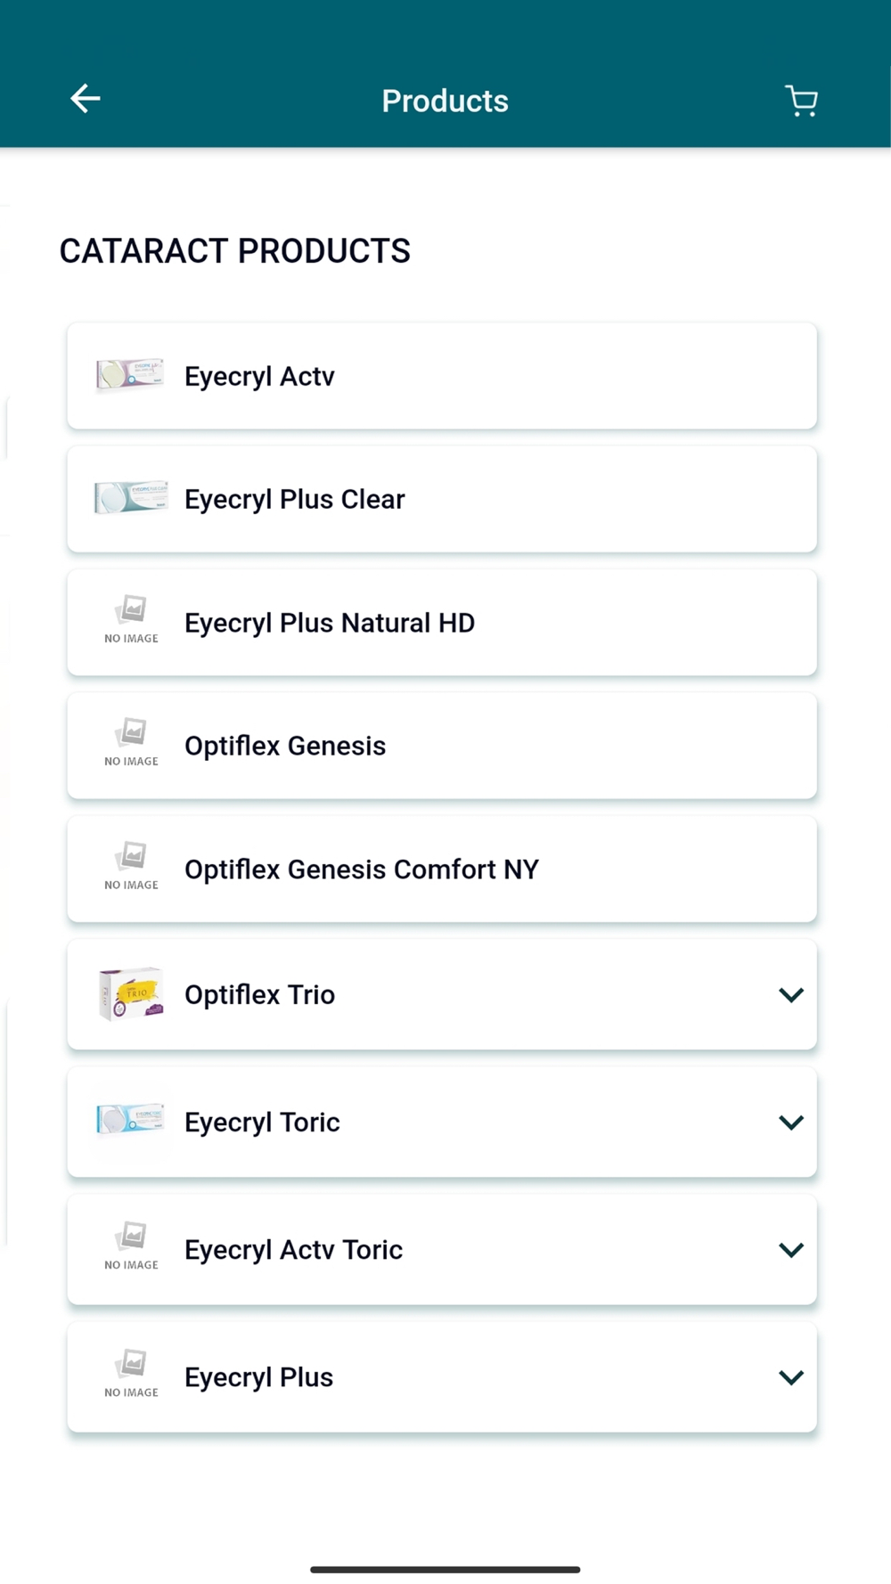Click the Eyecryl Plus Clear product image
Screen dimensions: 891x1584
pos(130,498)
